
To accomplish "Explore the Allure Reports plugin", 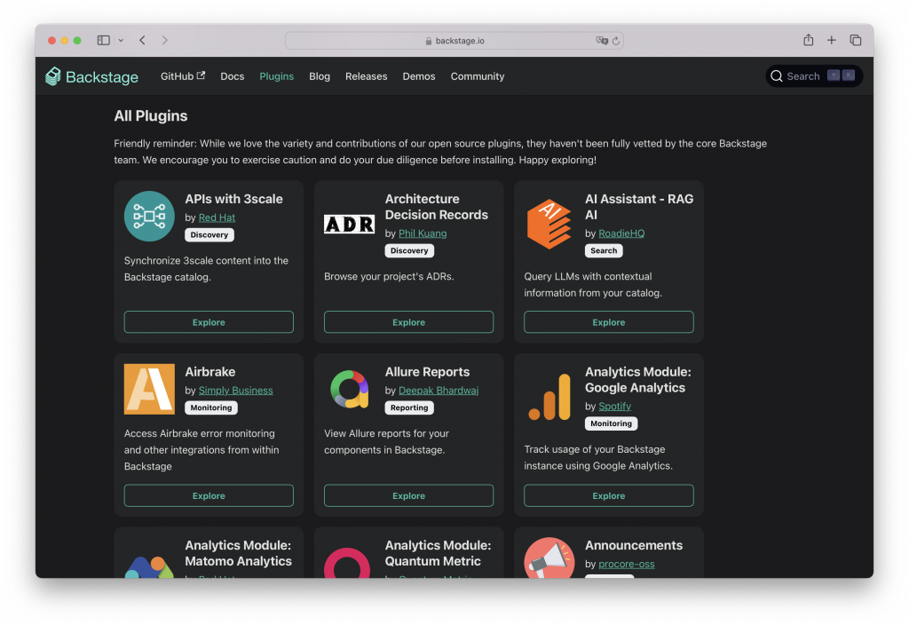I will tap(408, 495).
